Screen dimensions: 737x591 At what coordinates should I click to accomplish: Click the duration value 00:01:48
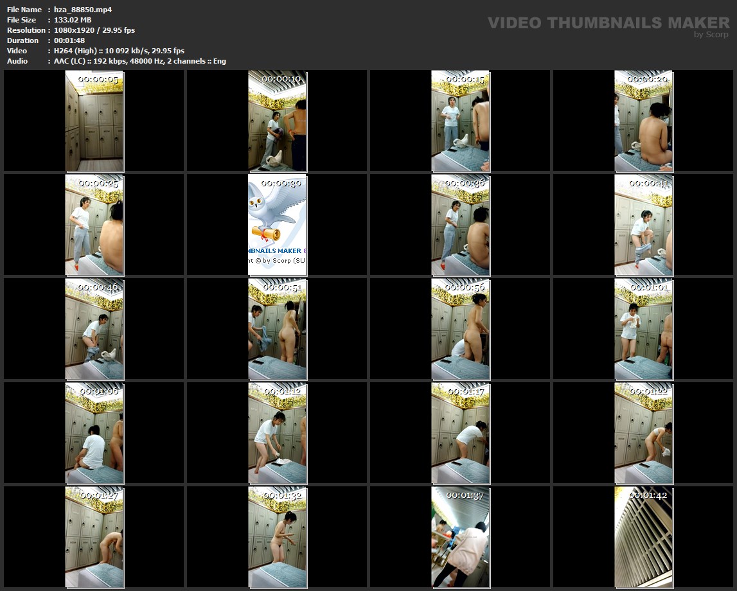(69, 40)
